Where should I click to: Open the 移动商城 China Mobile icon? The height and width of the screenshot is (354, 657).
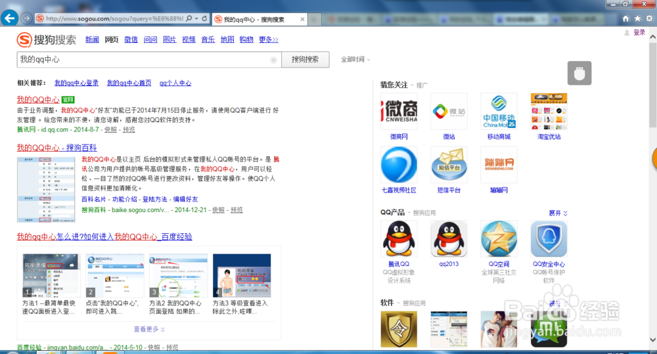coord(499,112)
